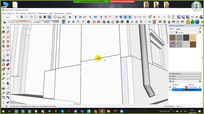204x114 pixels.
Task: Remove the selected layer
Action: pyautogui.click(x=173, y=81)
